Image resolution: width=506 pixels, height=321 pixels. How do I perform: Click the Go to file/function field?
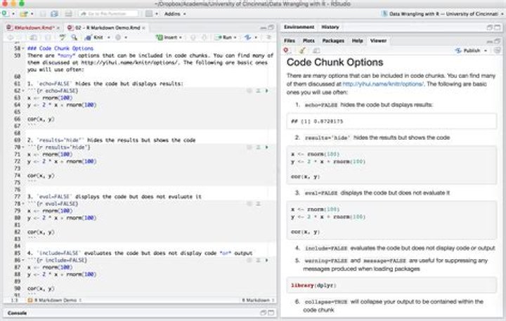109,14
